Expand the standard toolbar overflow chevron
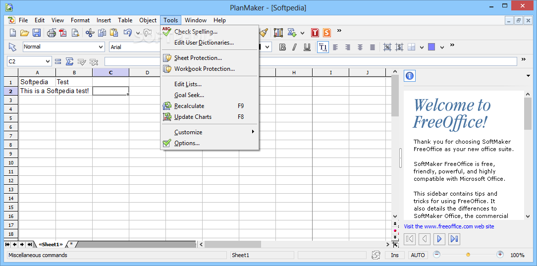This screenshot has width=537, height=266. tap(339, 31)
